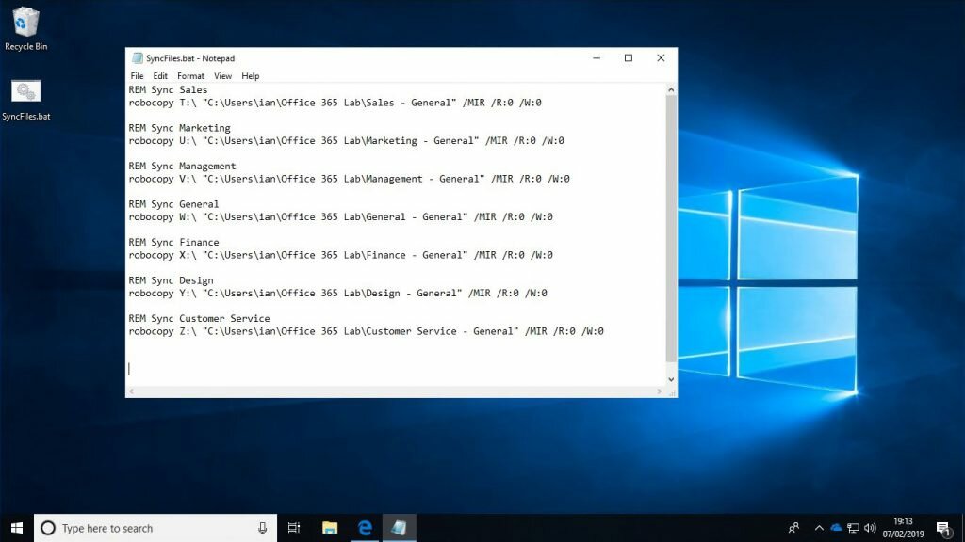Click the Type here to search box

click(x=155, y=528)
